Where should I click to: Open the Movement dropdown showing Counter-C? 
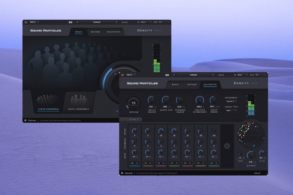(231, 101)
